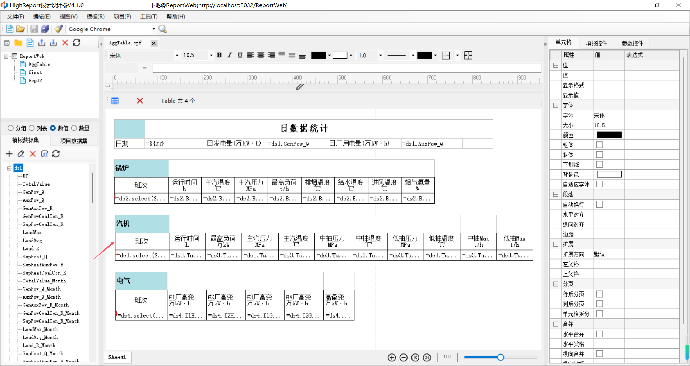The height and width of the screenshot is (366, 690).
Task: Enable the 粗体 checkbox
Action: click(x=599, y=145)
